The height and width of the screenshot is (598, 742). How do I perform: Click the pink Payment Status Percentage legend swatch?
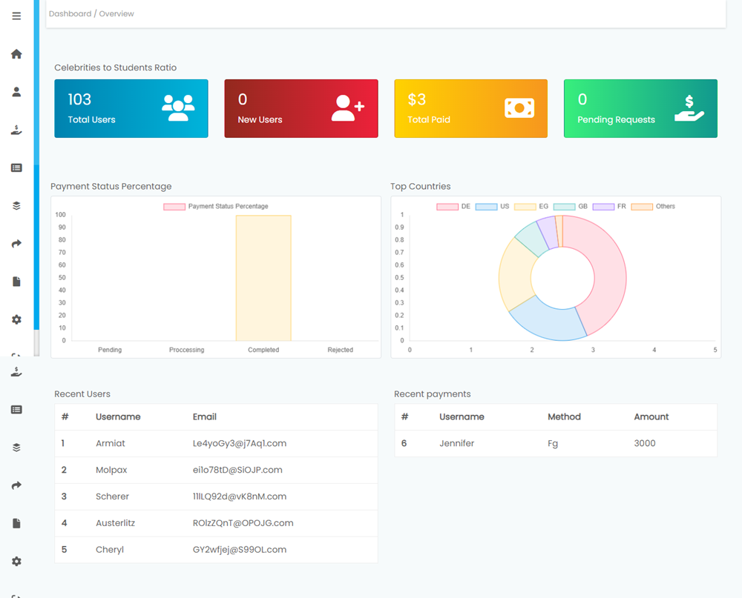tap(174, 207)
